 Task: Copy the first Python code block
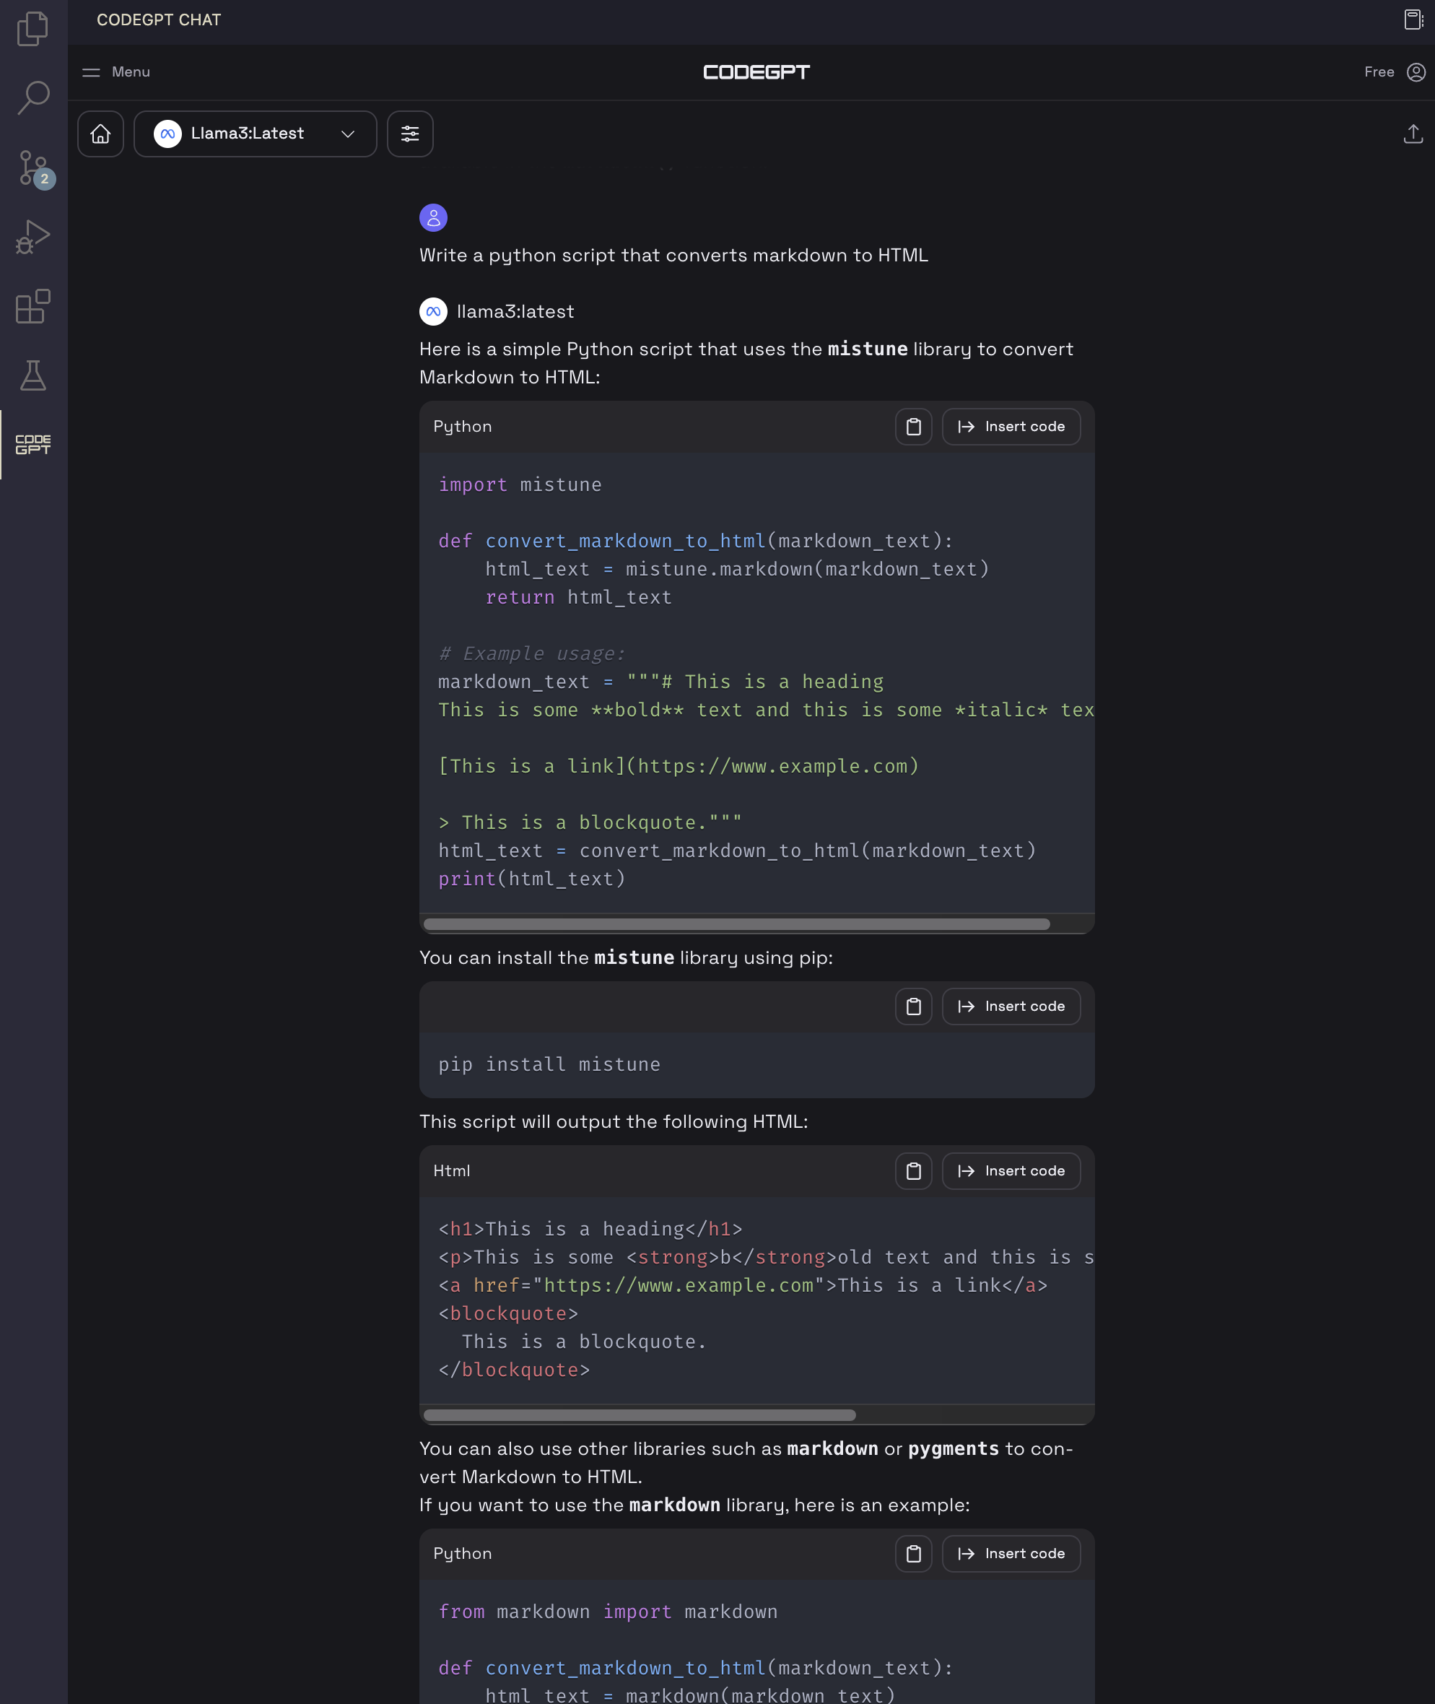click(x=914, y=427)
